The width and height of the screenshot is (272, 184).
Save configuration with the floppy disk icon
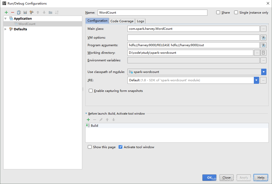(25, 12)
